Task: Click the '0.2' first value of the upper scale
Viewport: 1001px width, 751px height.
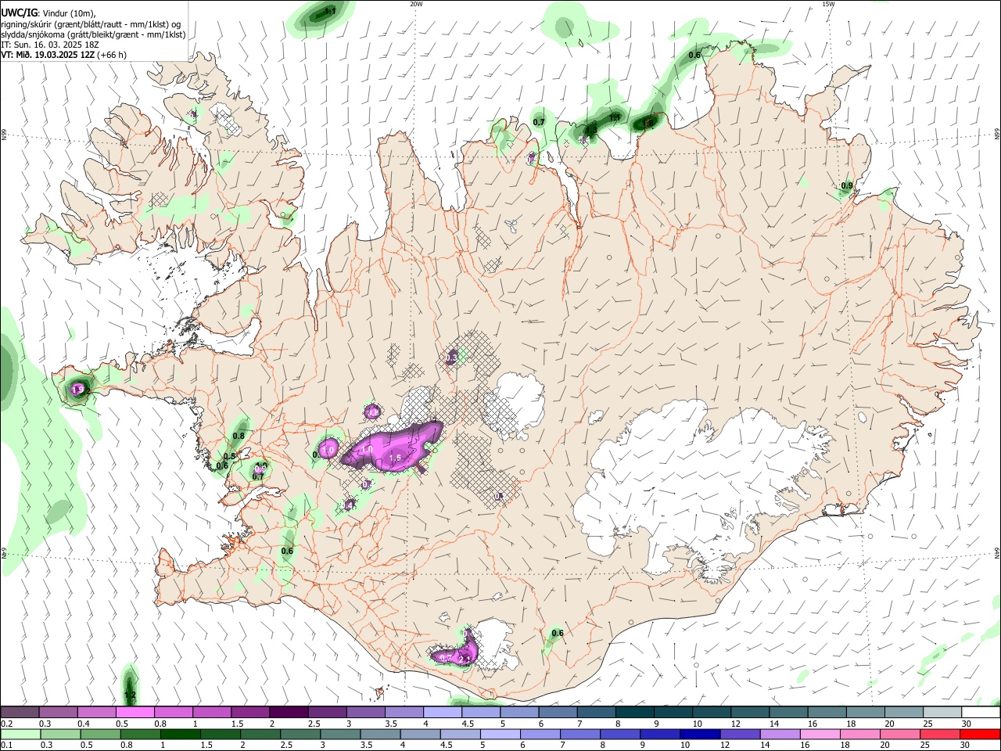Action: coord(6,724)
